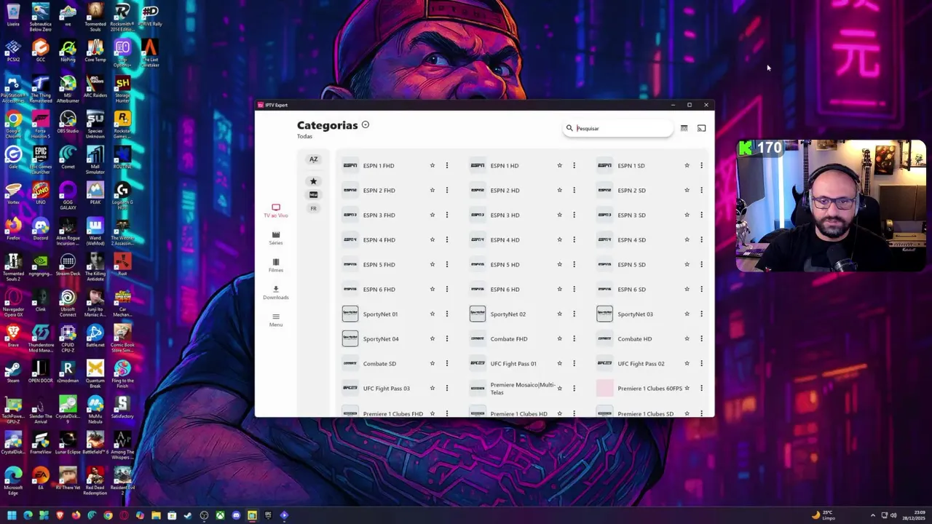Select the Battle.net desktop icon
Image resolution: width=932 pixels, height=524 pixels.
coord(95,336)
